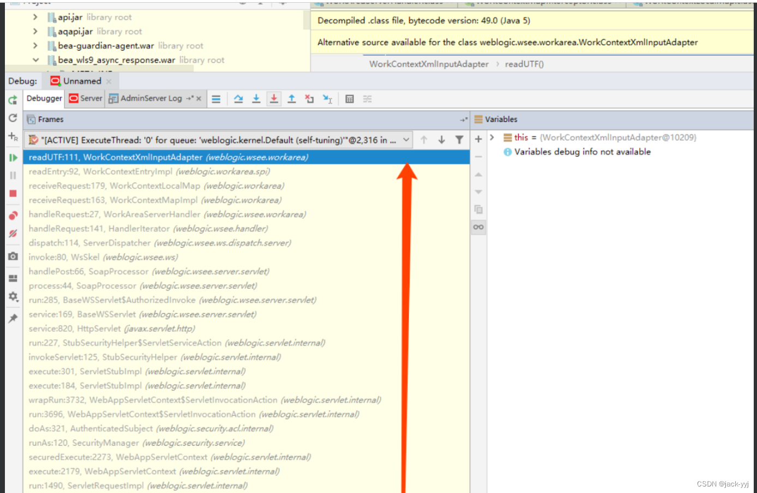Select frame run:285, BaseWSServlet$AuthorizedInvoke
The height and width of the screenshot is (493, 757).
(x=247, y=300)
